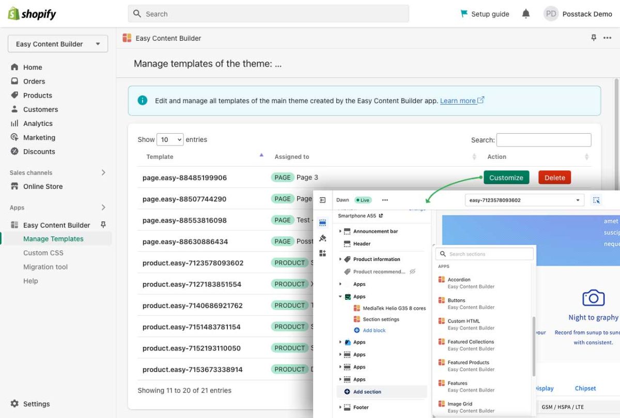
Task: Click the pin icon in app header
Action: tap(594, 38)
